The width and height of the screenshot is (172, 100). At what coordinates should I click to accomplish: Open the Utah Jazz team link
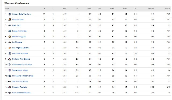pyautogui.click(x=16, y=25)
